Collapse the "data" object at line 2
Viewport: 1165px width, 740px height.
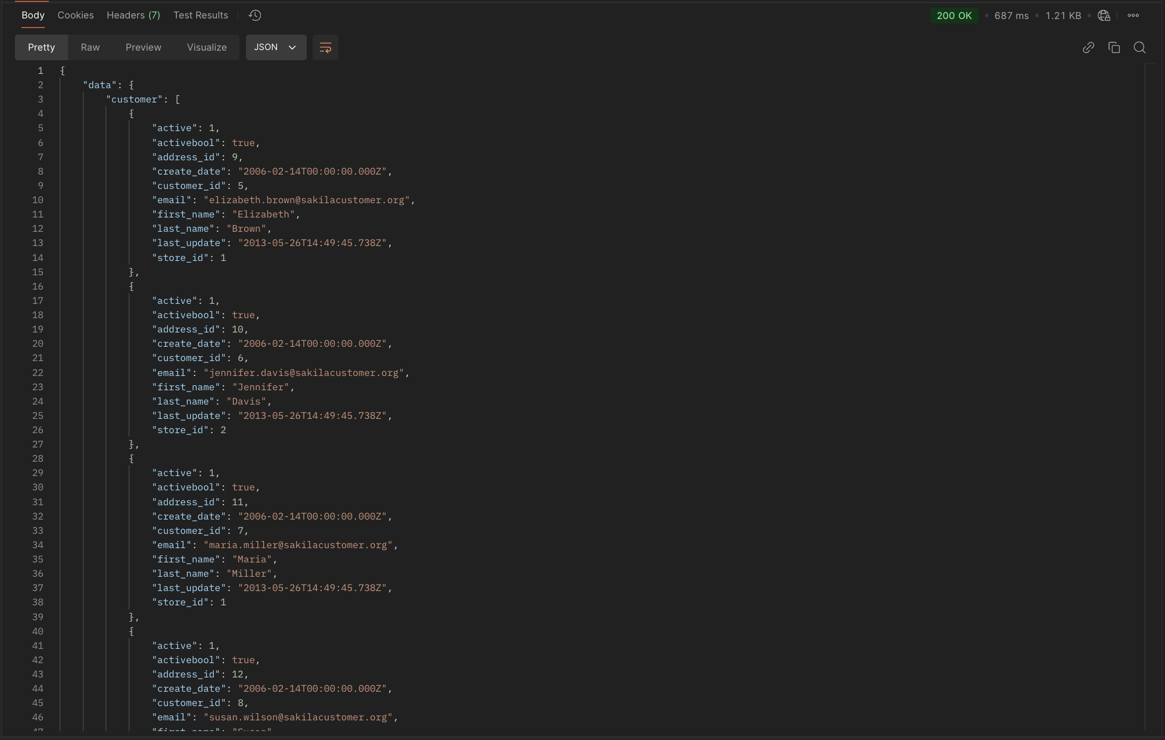pos(52,85)
